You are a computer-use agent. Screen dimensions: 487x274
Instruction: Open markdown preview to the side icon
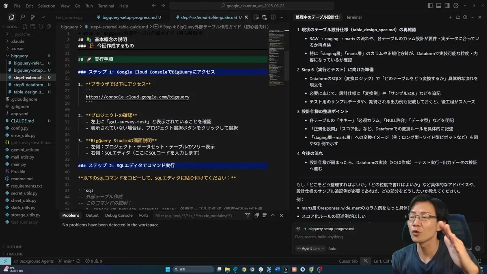pos(256,17)
